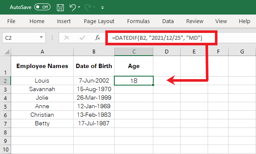The image size is (256, 154).
Task: Select column D header
Action: (x=167, y=52)
